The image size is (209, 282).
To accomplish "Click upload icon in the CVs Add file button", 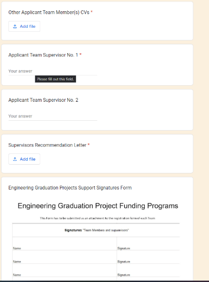I will 15,26.
